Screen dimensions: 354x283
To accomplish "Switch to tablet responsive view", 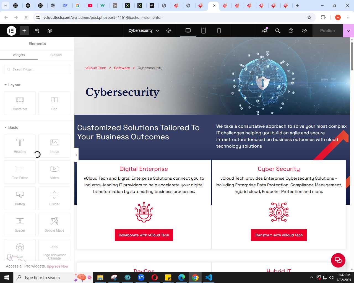I will (204, 31).
